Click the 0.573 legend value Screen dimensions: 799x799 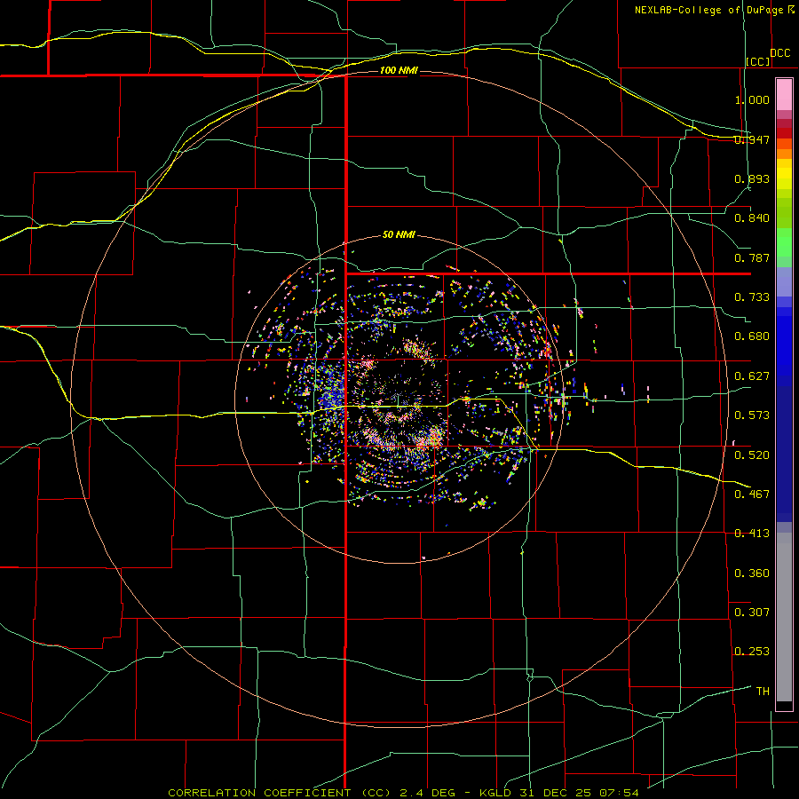752,415
